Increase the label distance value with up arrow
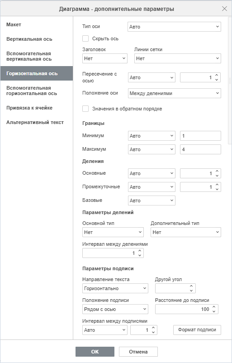Screen dimensions: 232x363 [214, 307]
